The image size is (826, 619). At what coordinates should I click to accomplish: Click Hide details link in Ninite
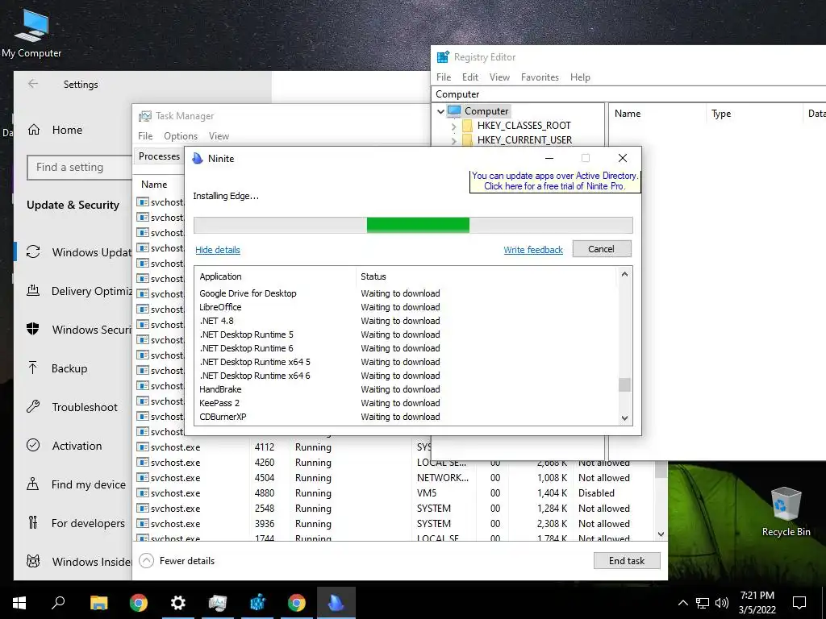[x=218, y=250]
